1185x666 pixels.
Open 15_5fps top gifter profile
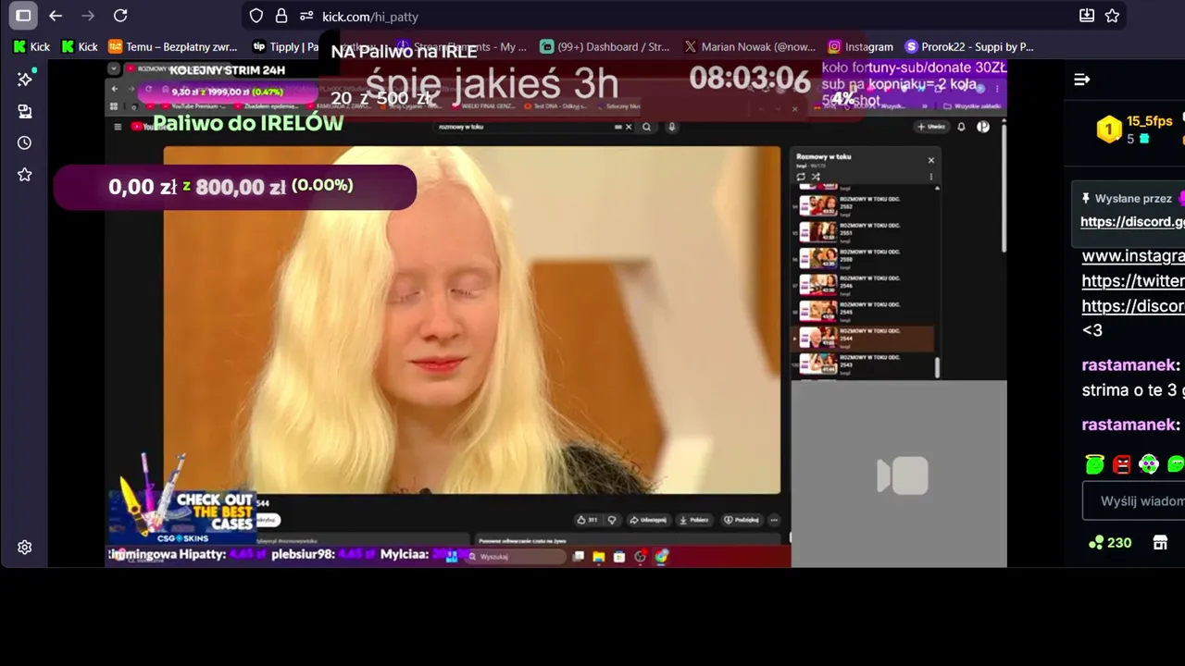point(1149,121)
